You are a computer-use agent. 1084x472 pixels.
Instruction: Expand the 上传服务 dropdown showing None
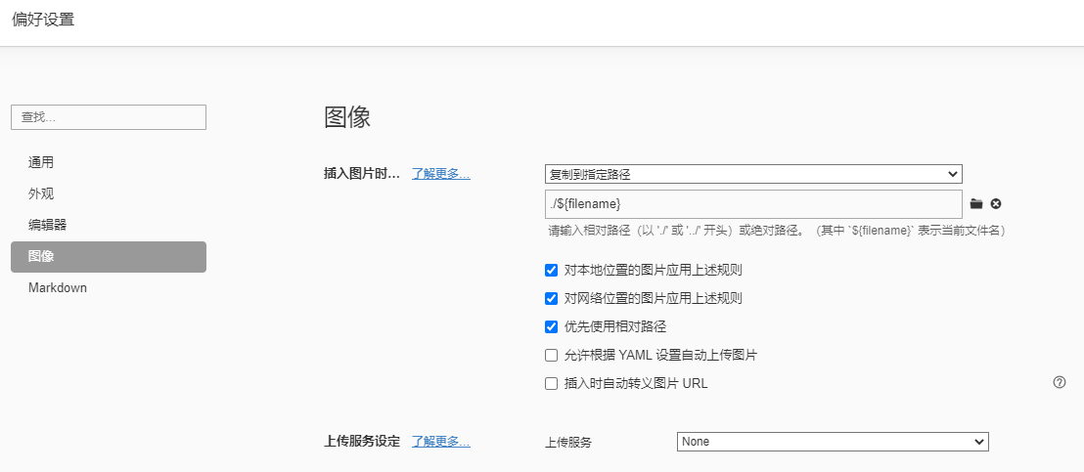point(833,442)
